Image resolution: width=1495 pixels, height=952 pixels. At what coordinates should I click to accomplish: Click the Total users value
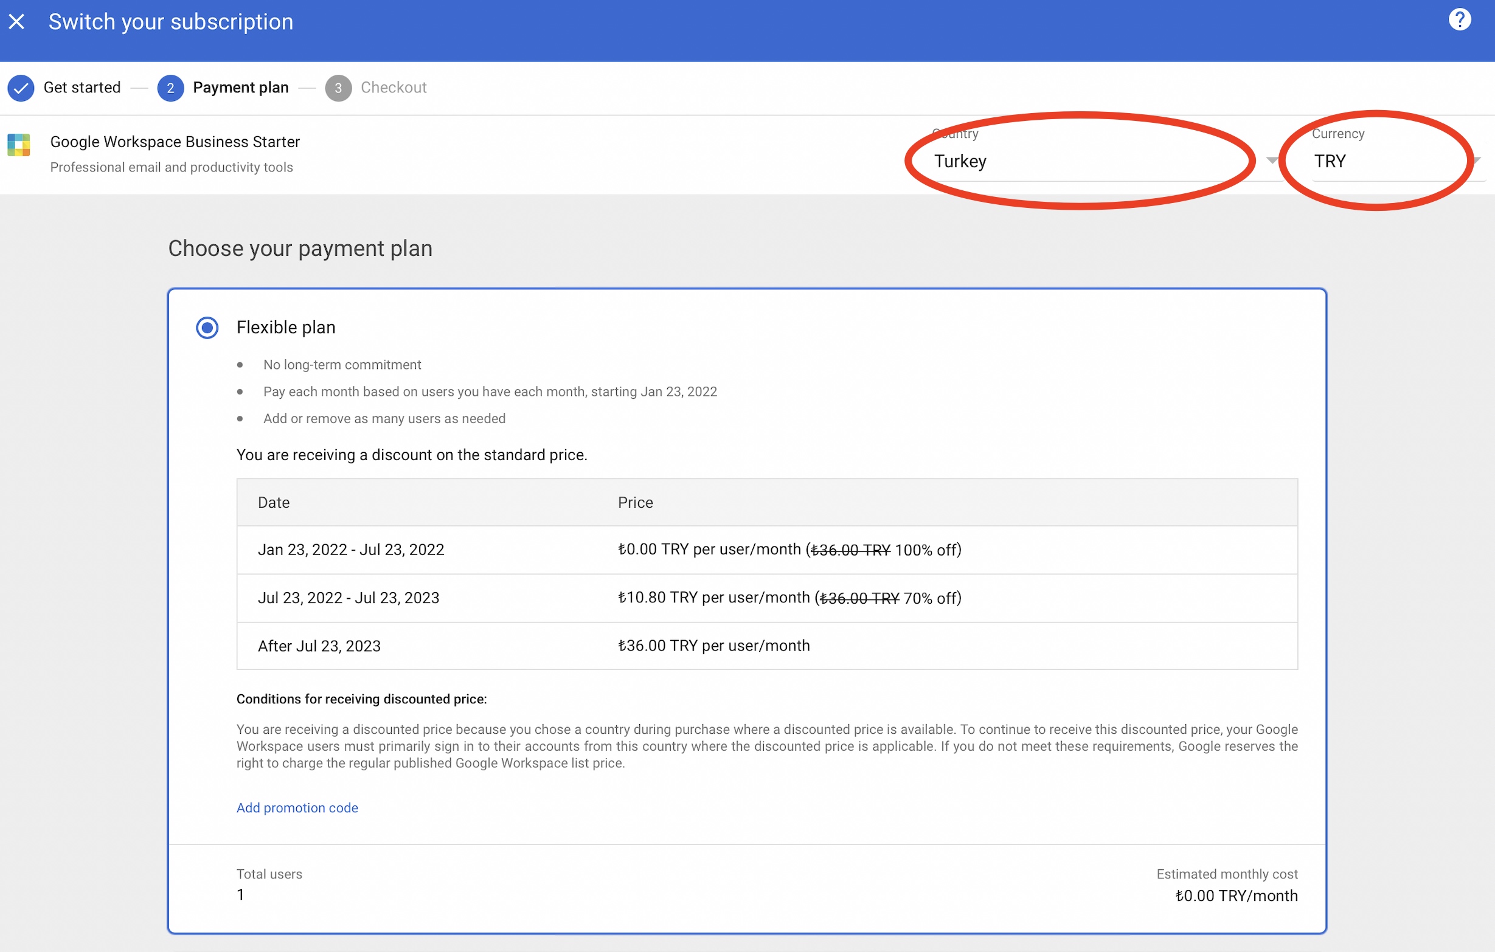241,894
